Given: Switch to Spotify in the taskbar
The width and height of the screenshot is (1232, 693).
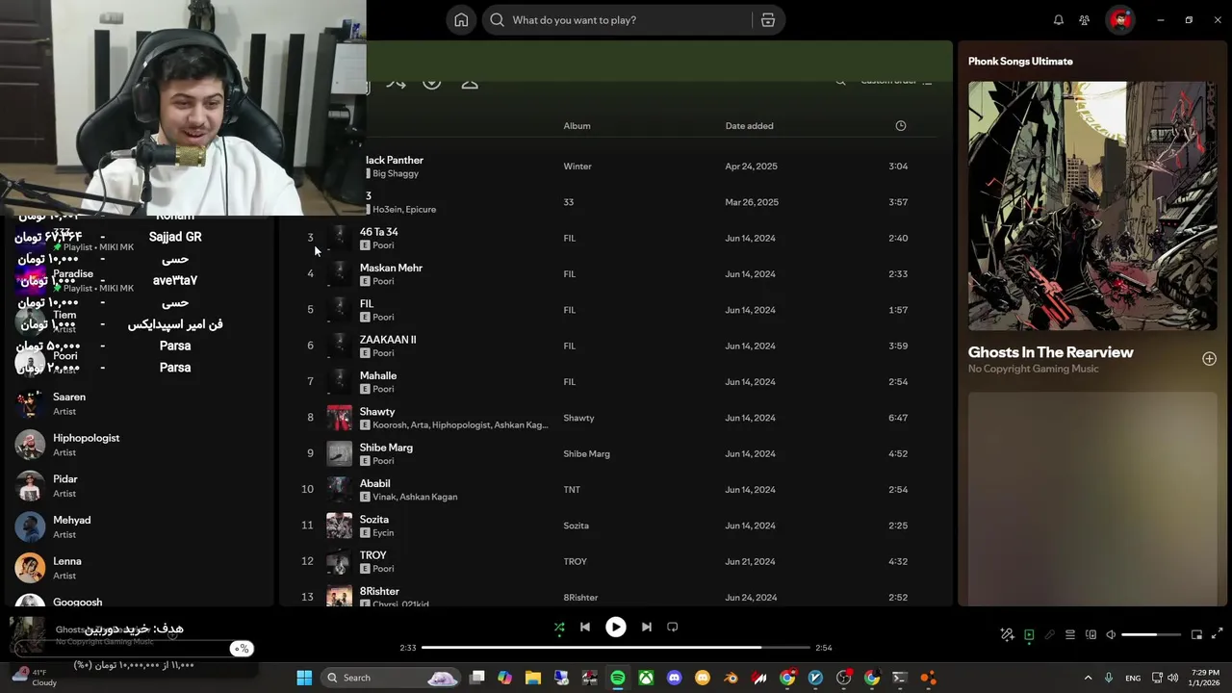Looking at the screenshot, I should pos(618,678).
